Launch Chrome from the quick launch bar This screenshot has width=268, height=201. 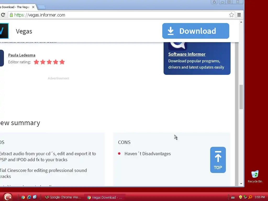(x=23, y=197)
